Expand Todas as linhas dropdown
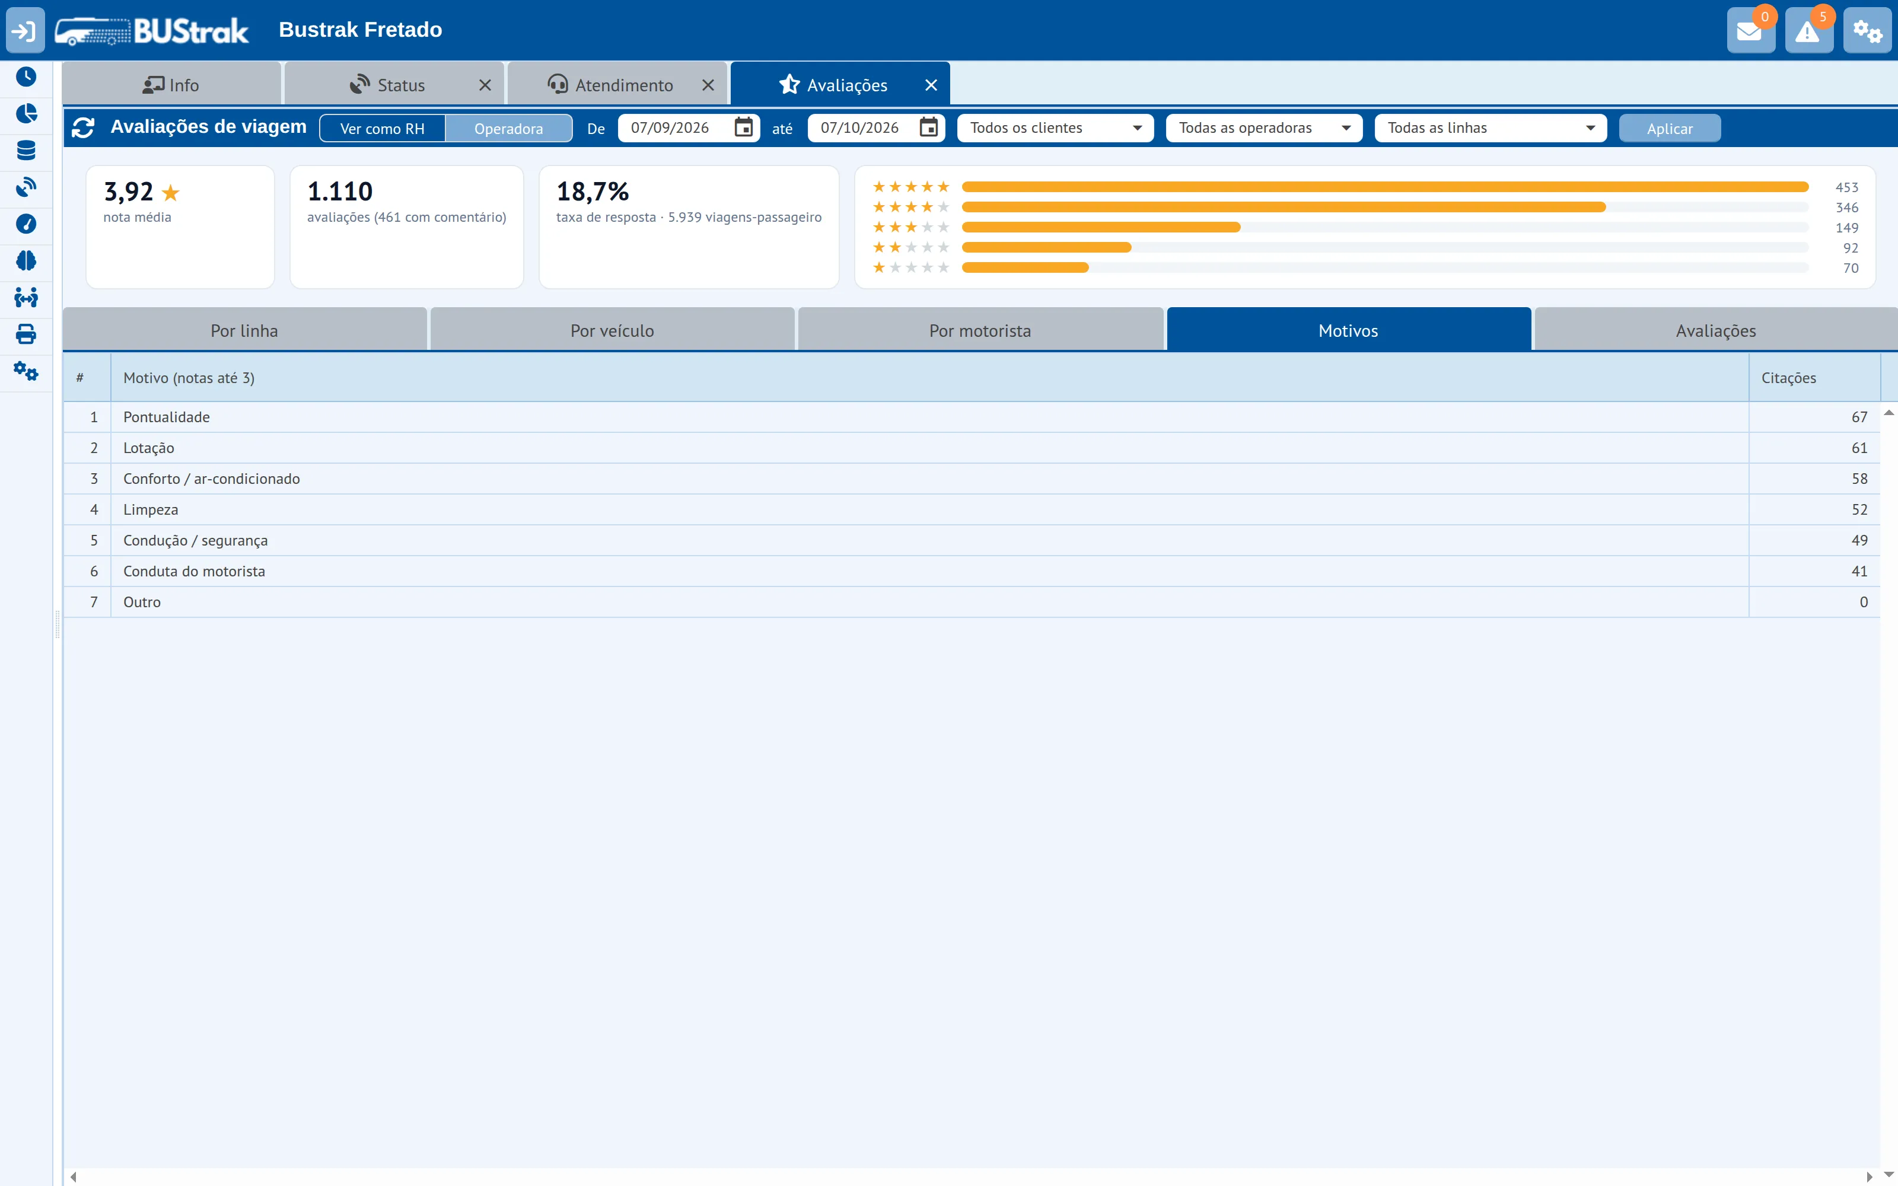 coord(1490,128)
